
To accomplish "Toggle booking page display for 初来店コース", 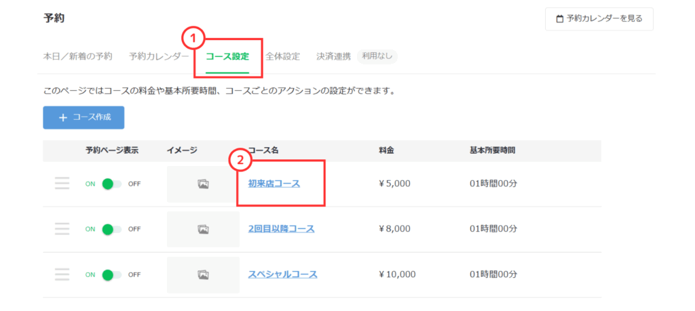I will tap(111, 184).
